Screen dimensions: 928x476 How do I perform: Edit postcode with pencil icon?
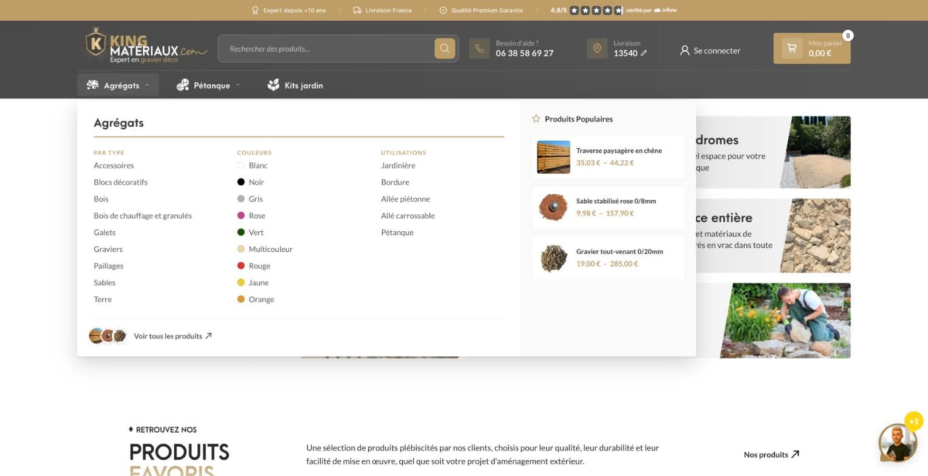click(x=644, y=53)
